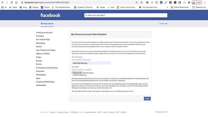
Task: Click the profile Error badge
Action: point(197,2)
